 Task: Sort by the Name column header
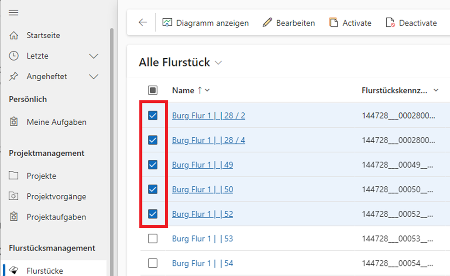[x=183, y=90]
